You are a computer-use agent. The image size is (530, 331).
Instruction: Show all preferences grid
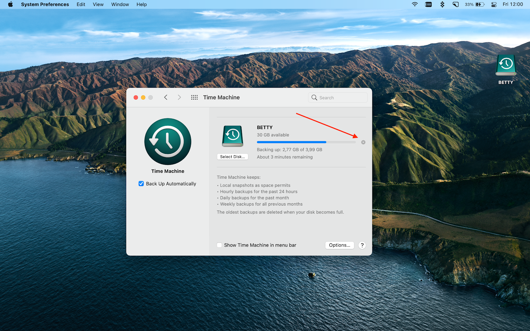click(x=194, y=97)
